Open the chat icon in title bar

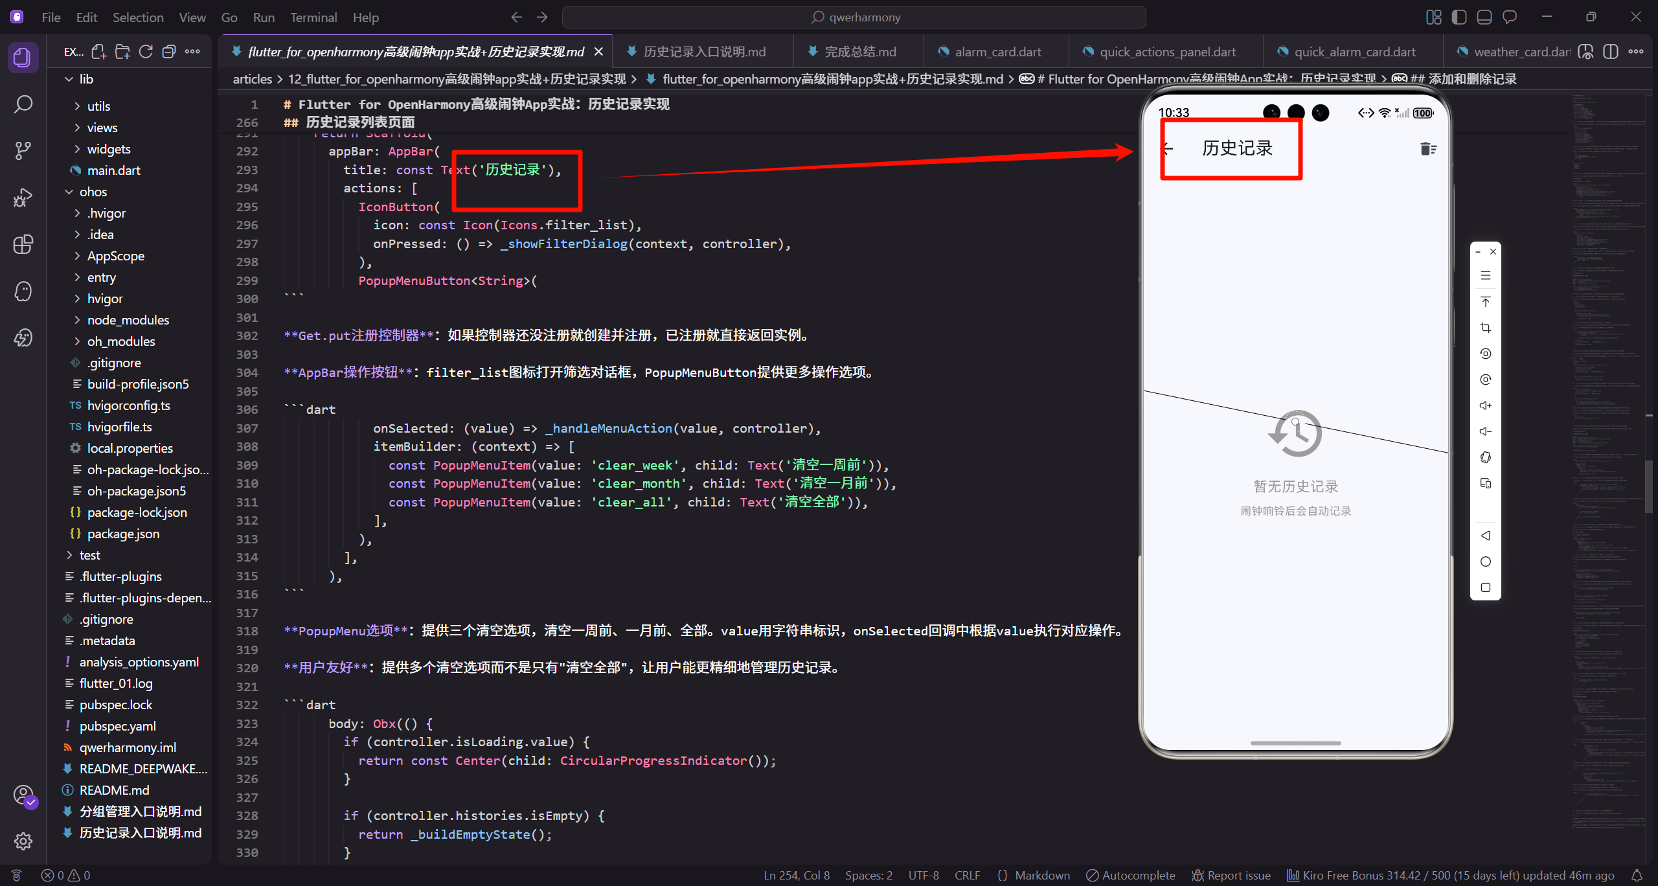pos(1510,17)
